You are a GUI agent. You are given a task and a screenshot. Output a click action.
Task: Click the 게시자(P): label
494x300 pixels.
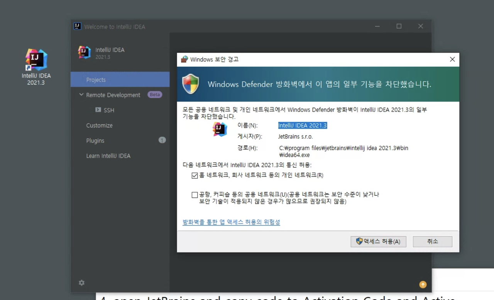(x=250, y=137)
